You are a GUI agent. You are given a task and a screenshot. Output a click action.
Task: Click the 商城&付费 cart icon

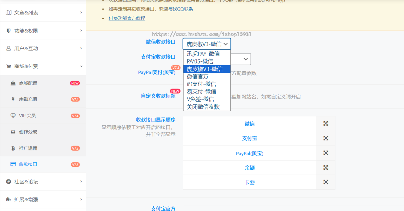point(9,66)
